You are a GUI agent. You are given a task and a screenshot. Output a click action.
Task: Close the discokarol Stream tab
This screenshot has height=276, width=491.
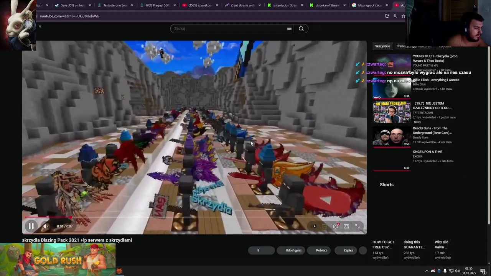click(344, 5)
